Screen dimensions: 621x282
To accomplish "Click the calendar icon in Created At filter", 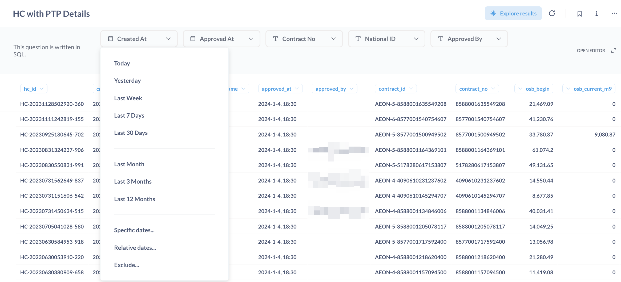I will (x=111, y=39).
